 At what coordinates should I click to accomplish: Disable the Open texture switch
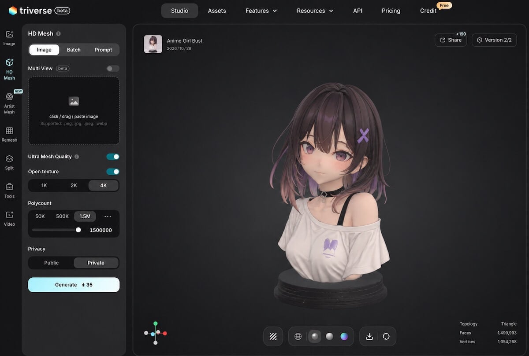(113, 172)
